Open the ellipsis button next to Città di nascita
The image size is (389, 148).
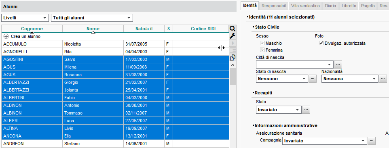(x=338, y=65)
